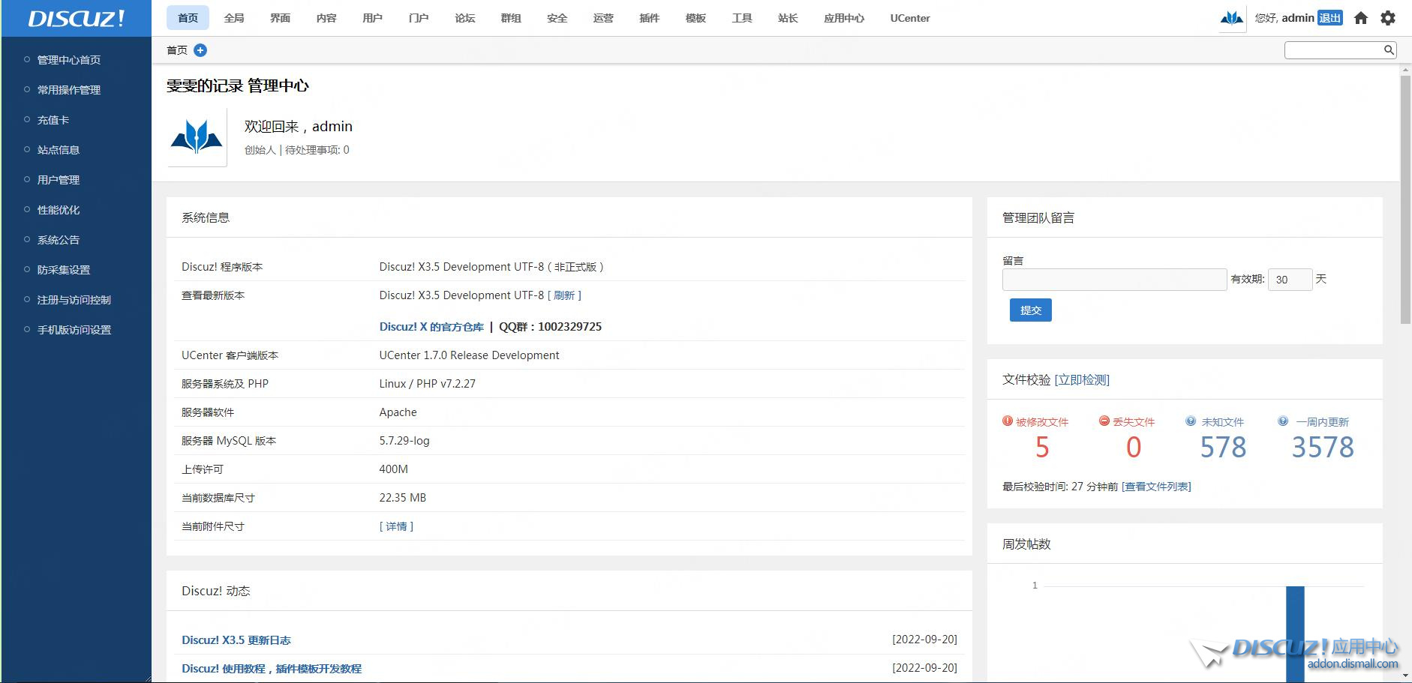Open the 论坛 menu
Screen dimensions: 1412x683
coord(465,18)
